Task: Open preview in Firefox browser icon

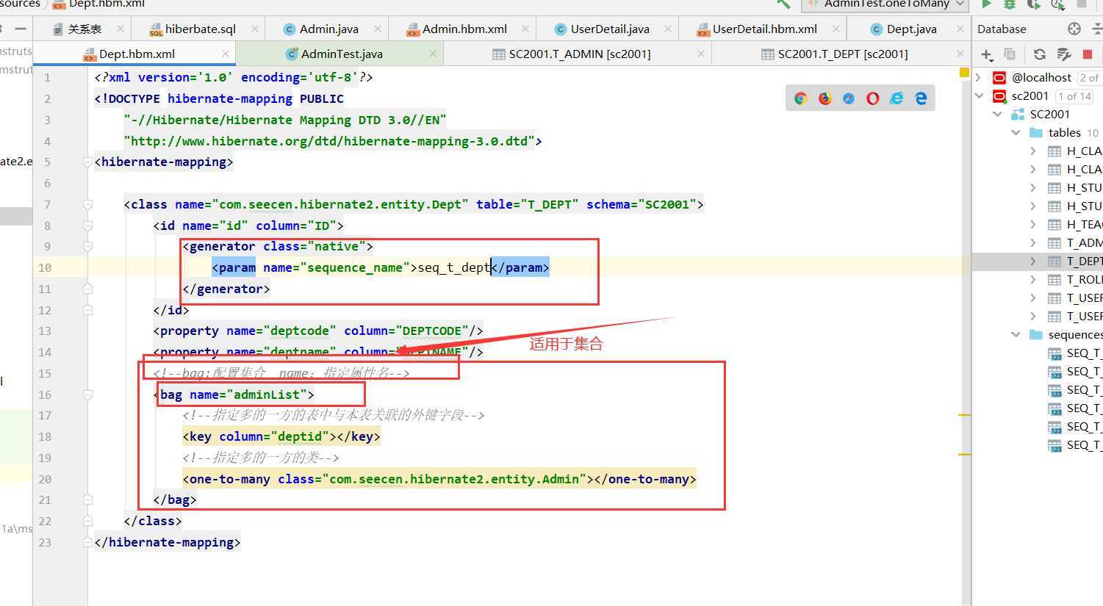Action: point(825,98)
